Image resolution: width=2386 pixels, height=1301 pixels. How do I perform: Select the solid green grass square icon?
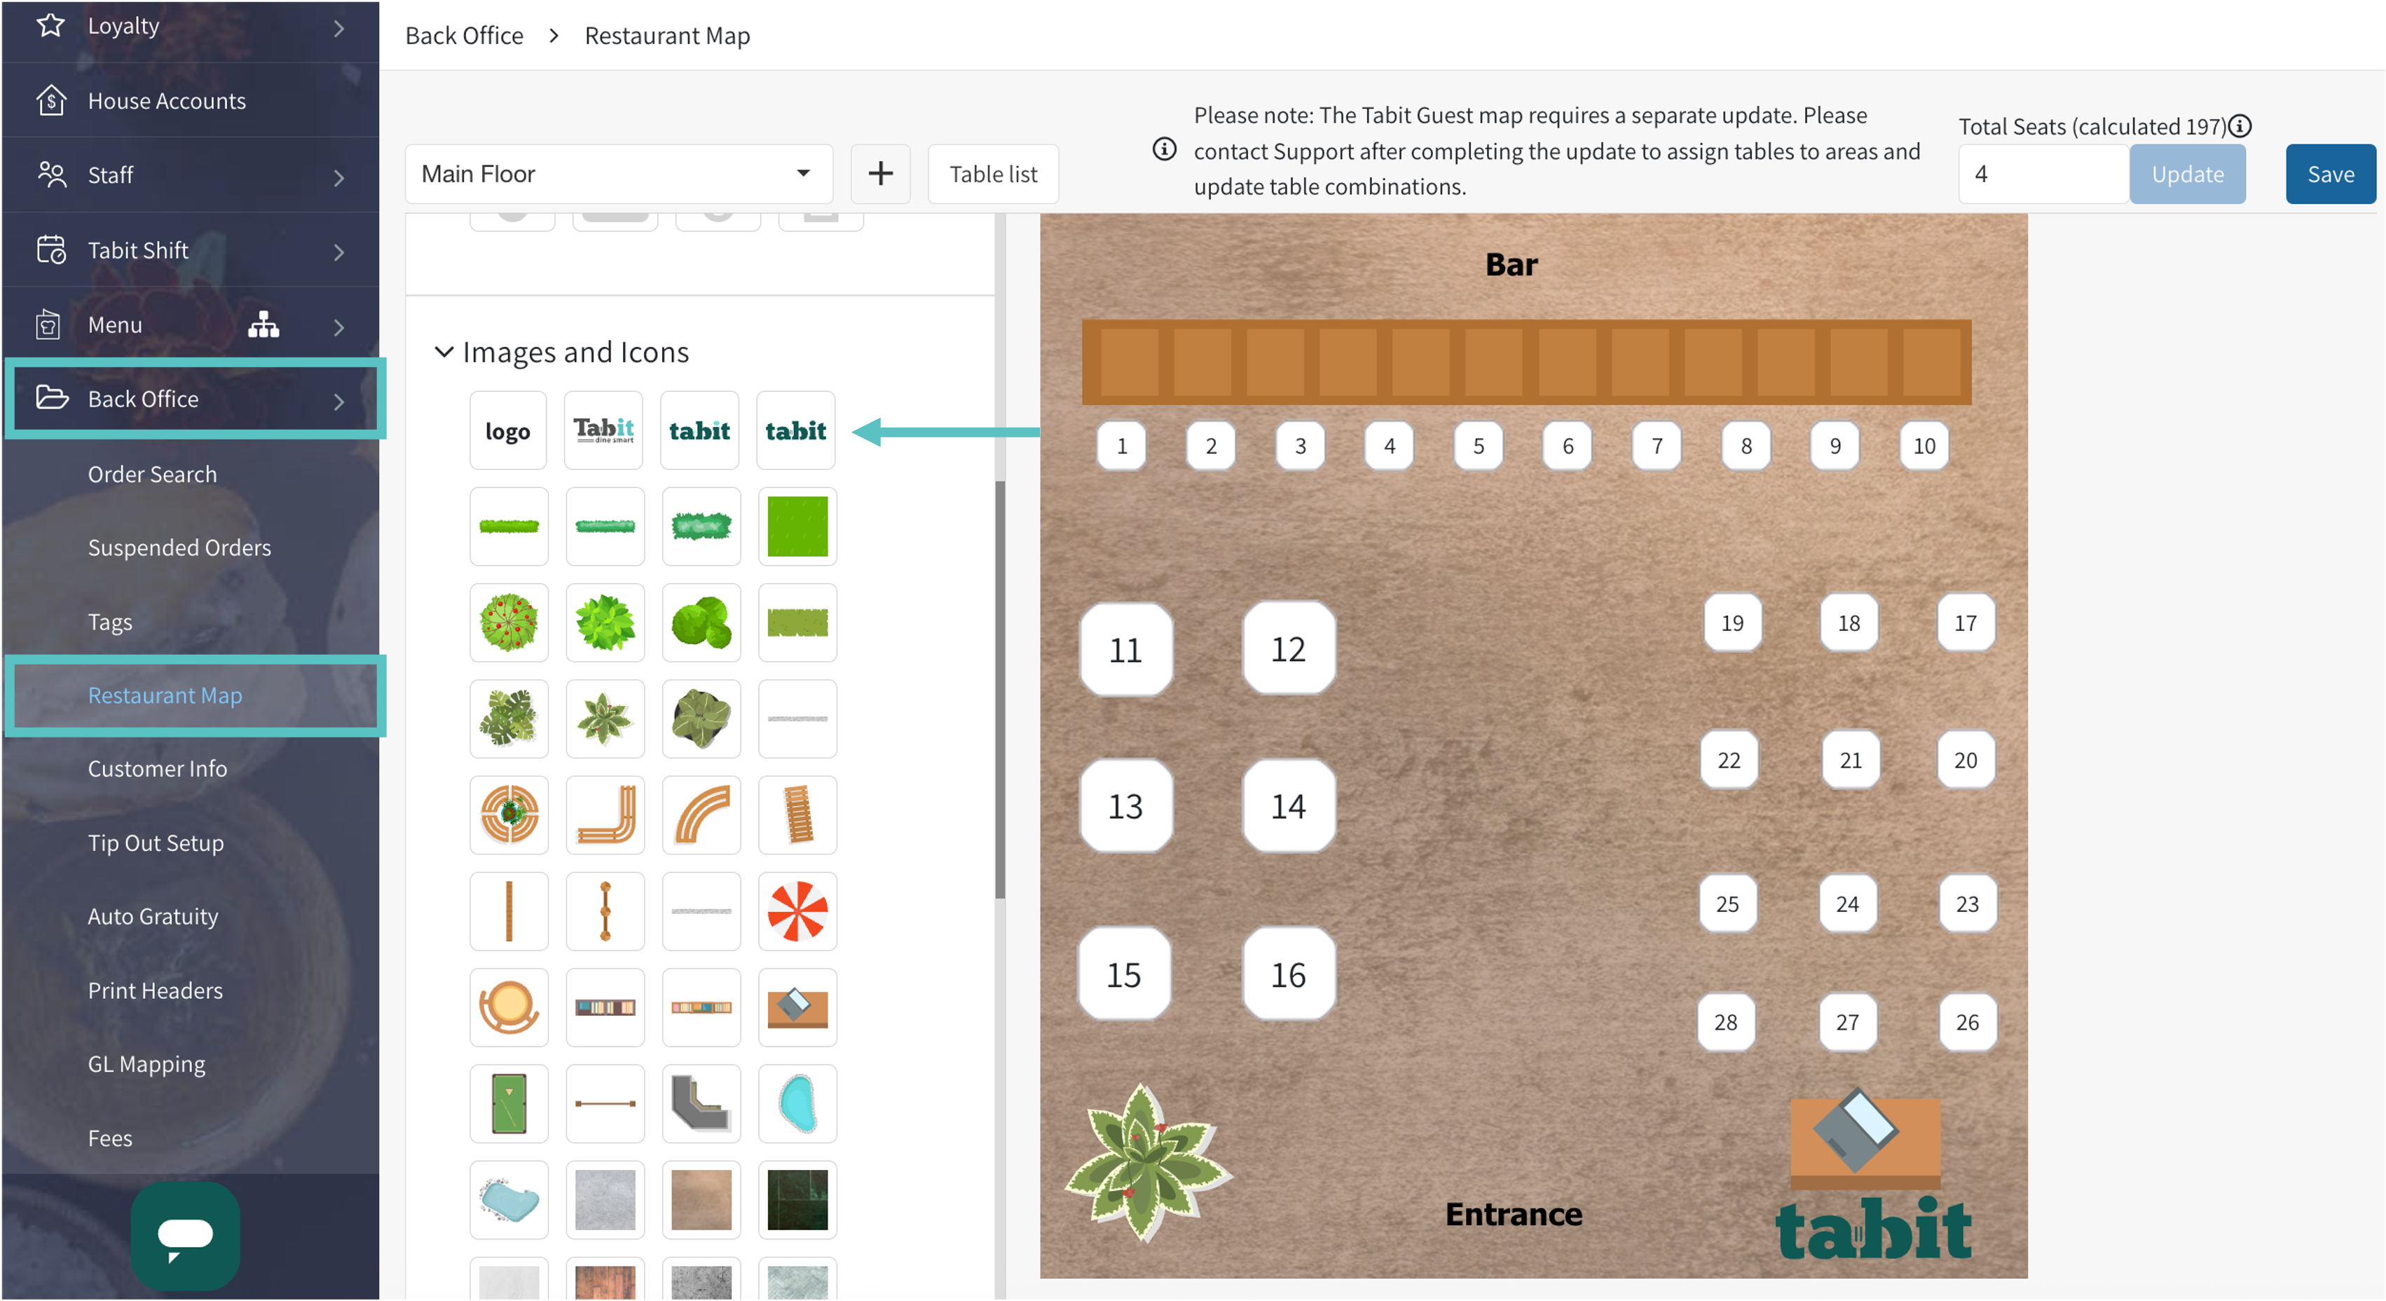click(797, 526)
